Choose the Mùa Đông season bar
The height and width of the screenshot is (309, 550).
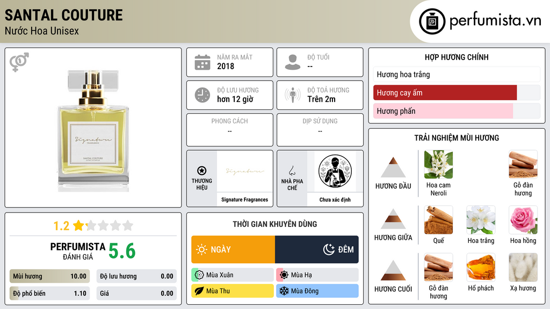click(x=317, y=291)
